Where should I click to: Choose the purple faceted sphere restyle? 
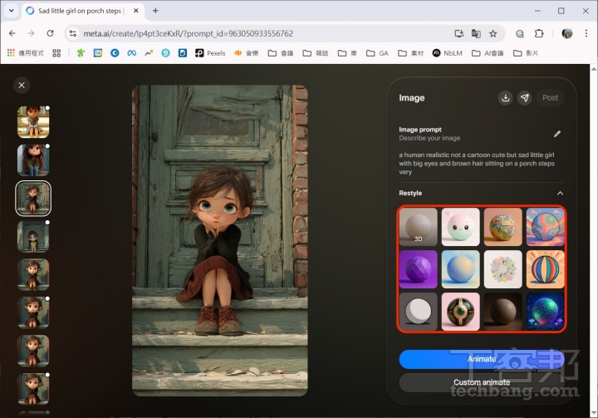tap(418, 269)
